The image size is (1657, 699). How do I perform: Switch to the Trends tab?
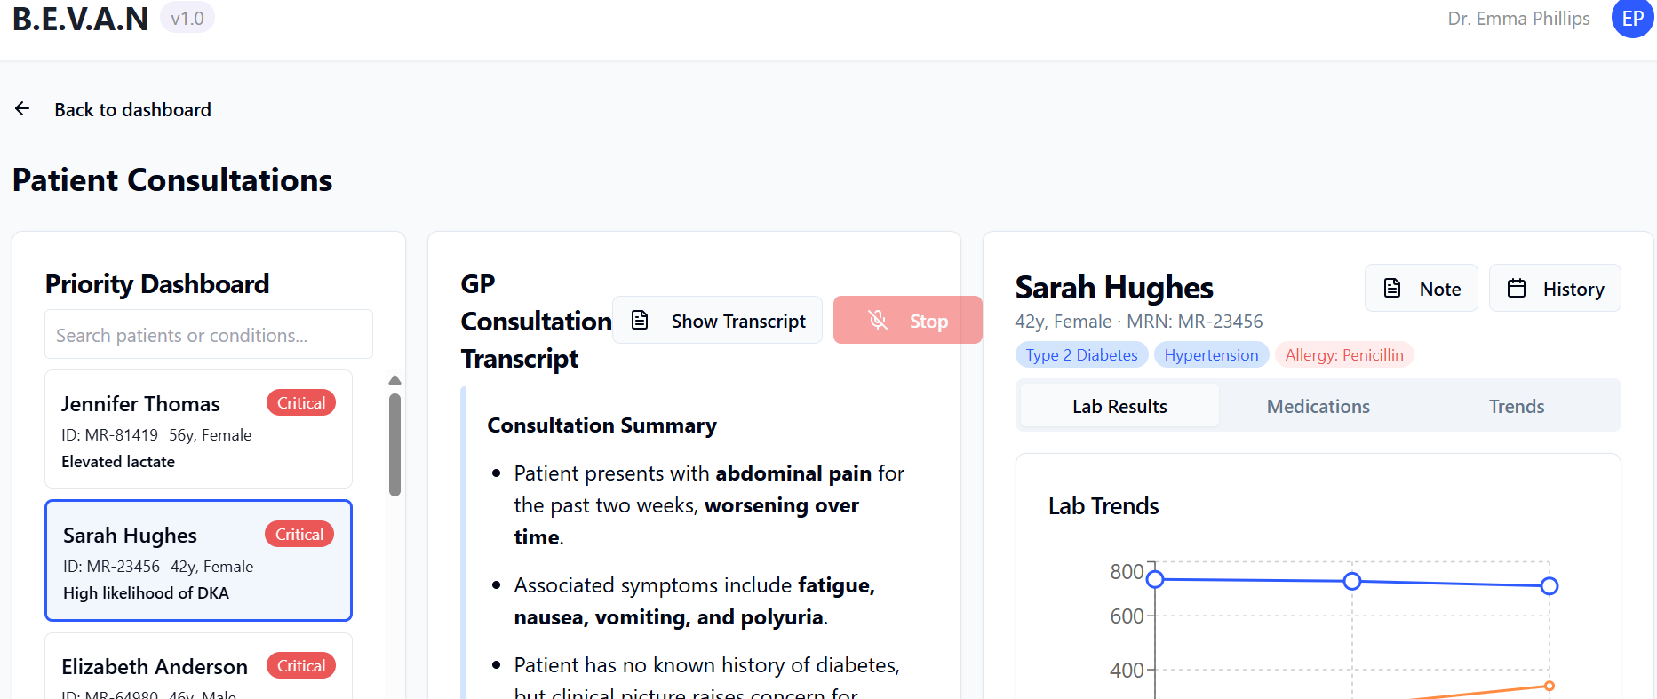(1517, 406)
